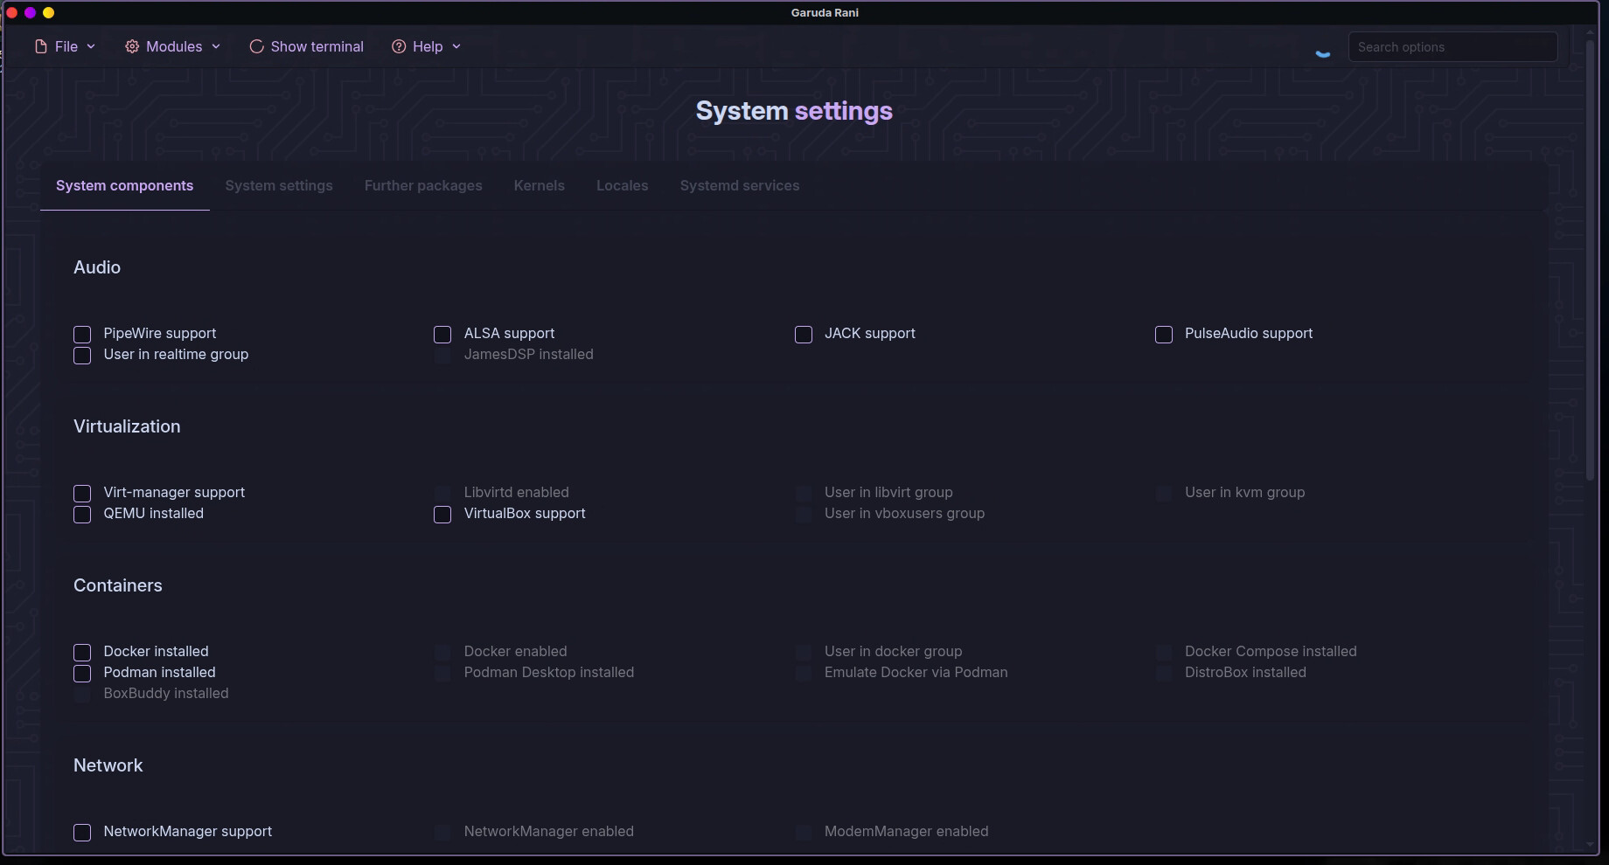The height and width of the screenshot is (865, 1609).
Task: Click NetworkManager enabled checkbox
Action: pos(442,833)
